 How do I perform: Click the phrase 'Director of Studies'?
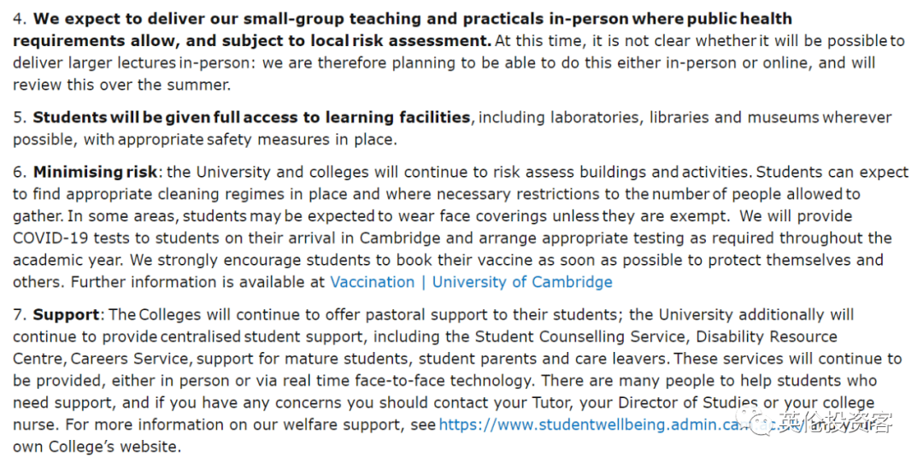click(x=689, y=403)
